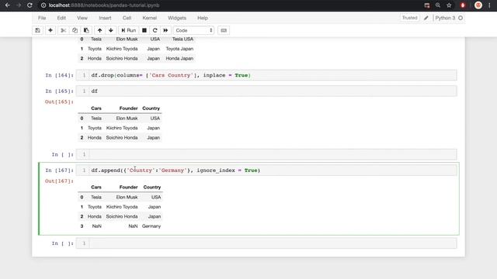
Task: Click the cast/screen icon in the browser toolbar
Action: [427, 5]
